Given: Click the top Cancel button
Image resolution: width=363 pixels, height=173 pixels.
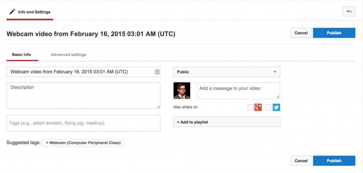Looking at the screenshot, I should pos(301,33).
